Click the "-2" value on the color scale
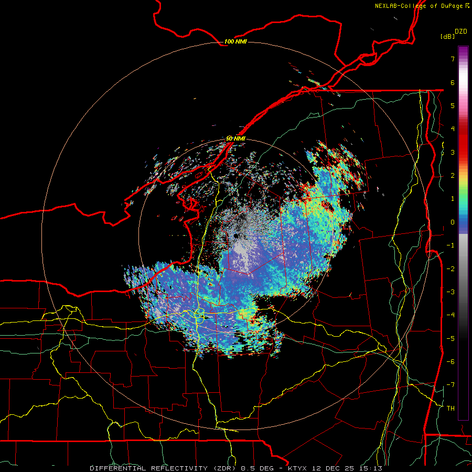 tap(450, 269)
